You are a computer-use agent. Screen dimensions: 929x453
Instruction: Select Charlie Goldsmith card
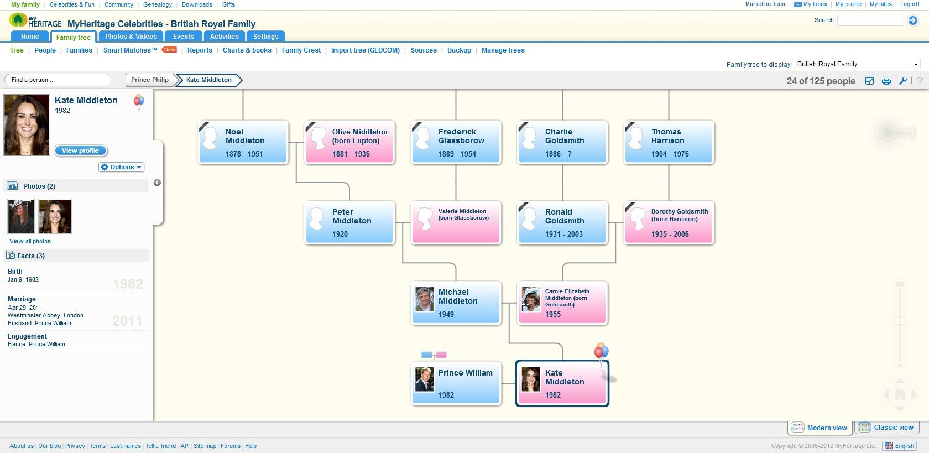click(x=562, y=142)
